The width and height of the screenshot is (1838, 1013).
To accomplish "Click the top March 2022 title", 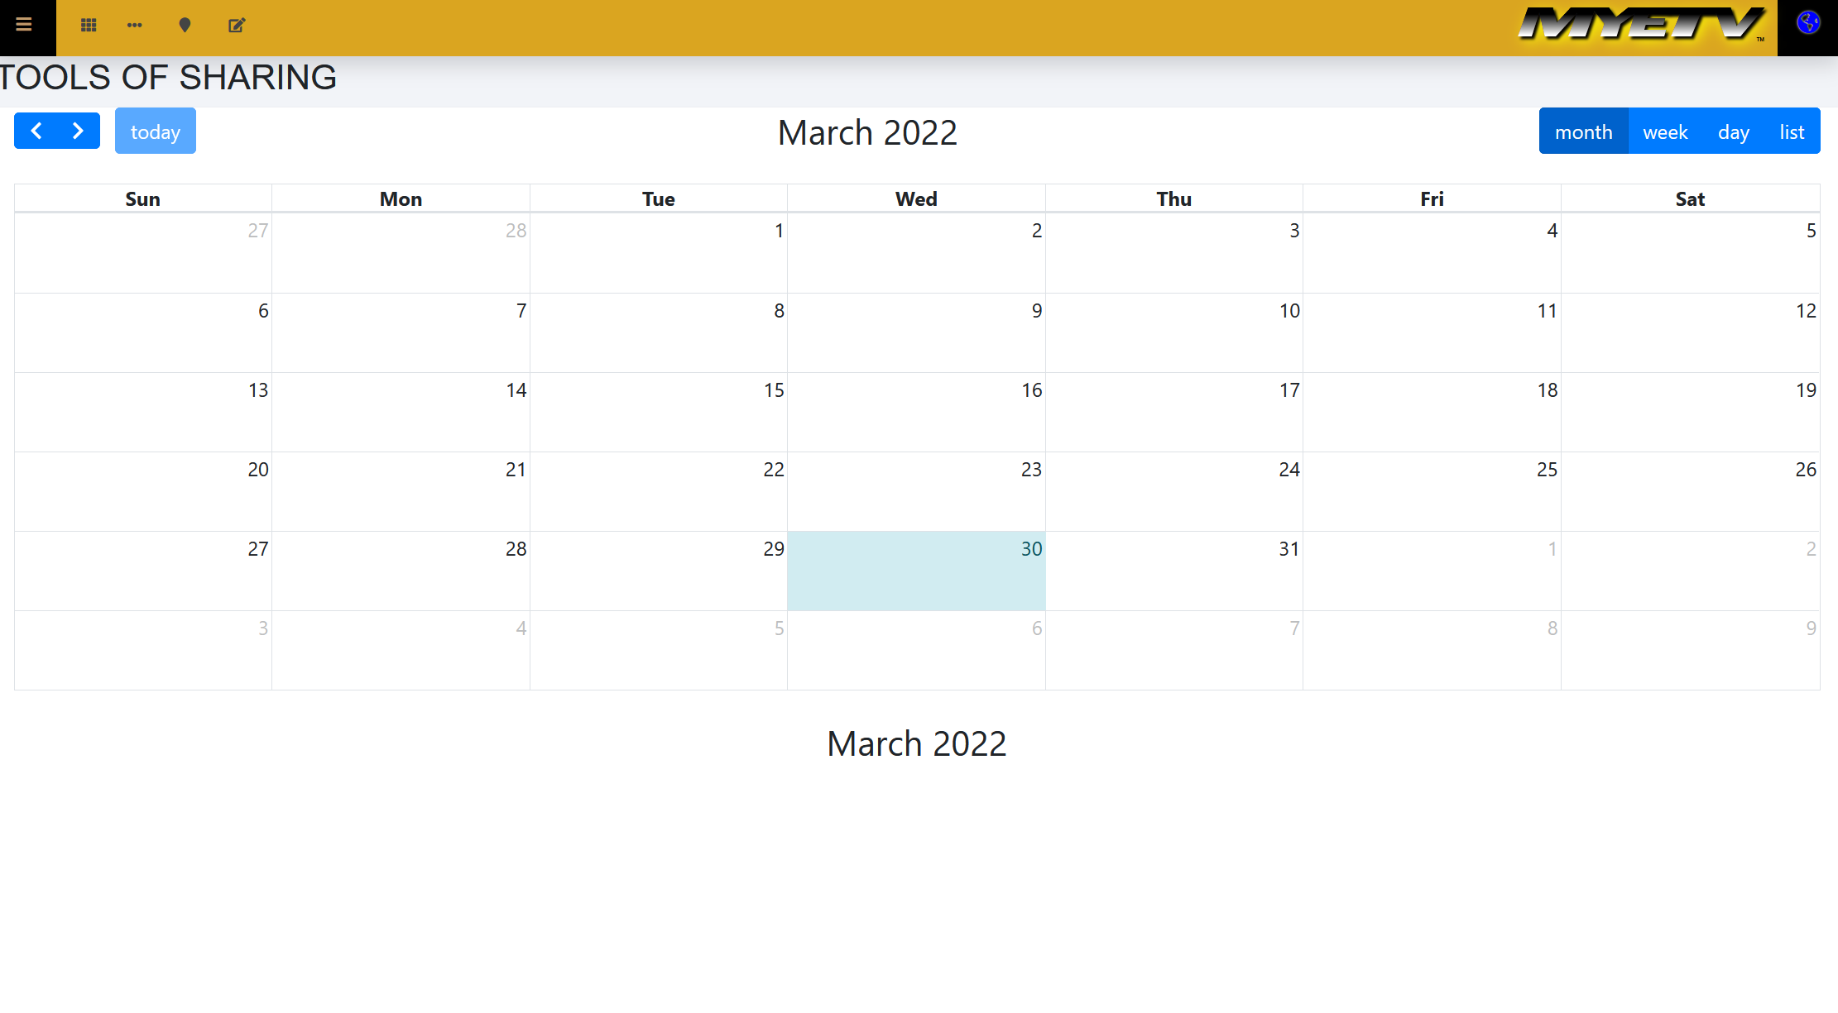I will click(867, 132).
